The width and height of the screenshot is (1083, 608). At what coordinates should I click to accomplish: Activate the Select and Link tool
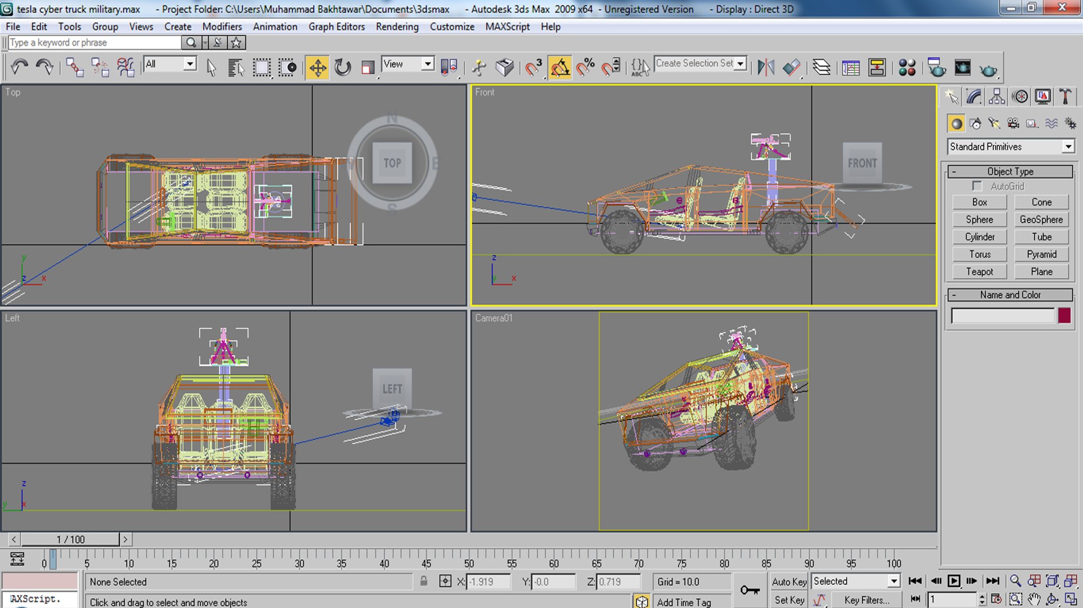click(74, 67)
